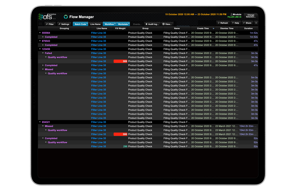The width and height of the screenshot is (297, 192).
Task: Click the Share button
Action: 248,23
